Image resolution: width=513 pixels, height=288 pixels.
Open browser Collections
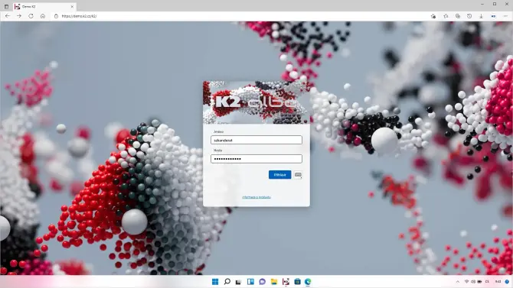pyautogui.click(x=458, y=16)
